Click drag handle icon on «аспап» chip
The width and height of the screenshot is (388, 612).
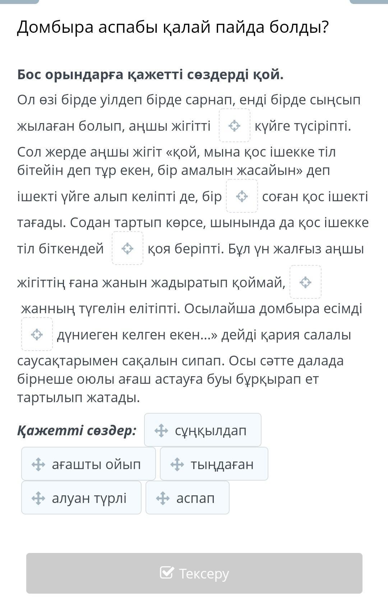pyautogui.click(x=163, y=498)
